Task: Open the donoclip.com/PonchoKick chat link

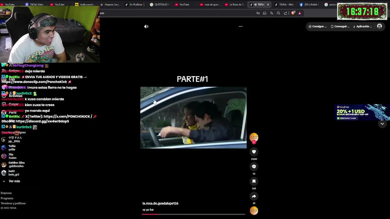Action: (34, 82)
